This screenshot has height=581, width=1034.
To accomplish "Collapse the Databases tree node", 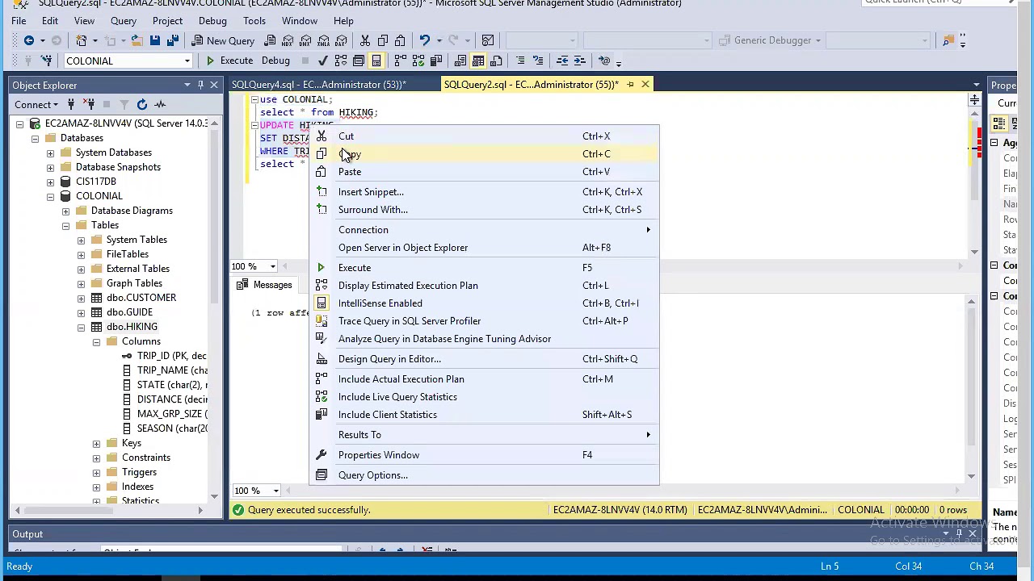I will (35, 138).
